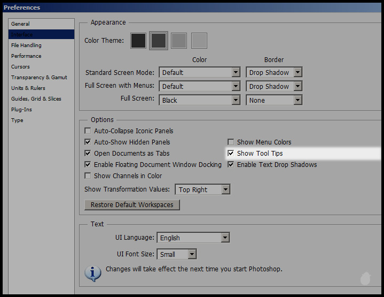Image resolution: width=384 pixels, height=297 pixels.
Task: Select the darkest color theme swatch
Action: tap(138, 41)
